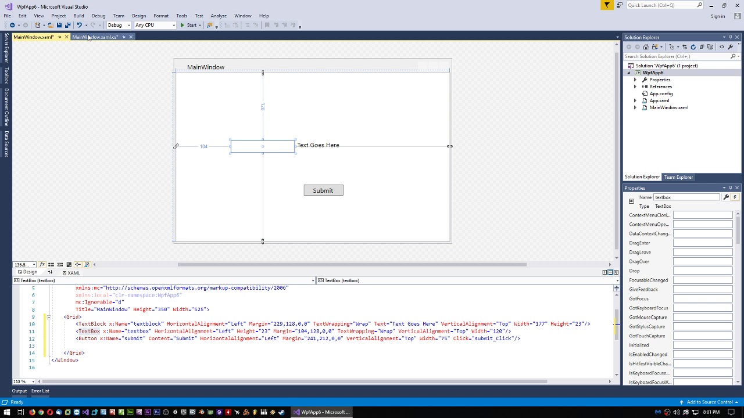This screenshot has width=744, height=418.
Task: Click Sync with Active Document icon
Action: [x=684, y=47]
